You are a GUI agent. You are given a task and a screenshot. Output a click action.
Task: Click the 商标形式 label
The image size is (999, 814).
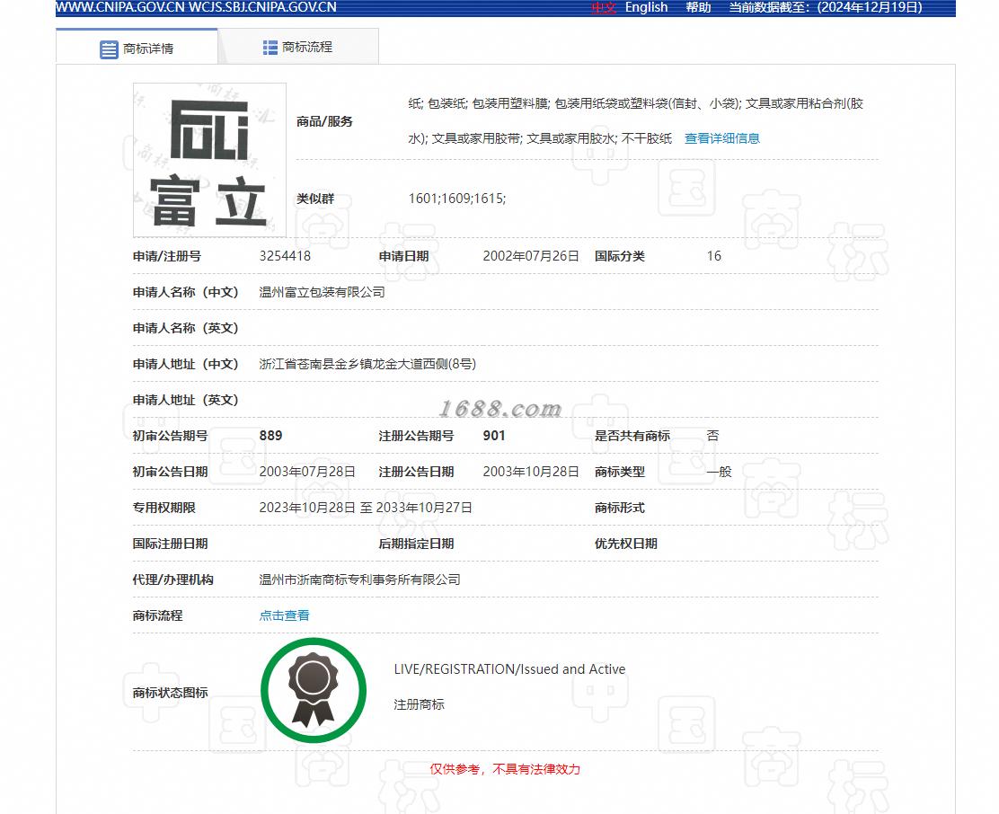point(619,508)
